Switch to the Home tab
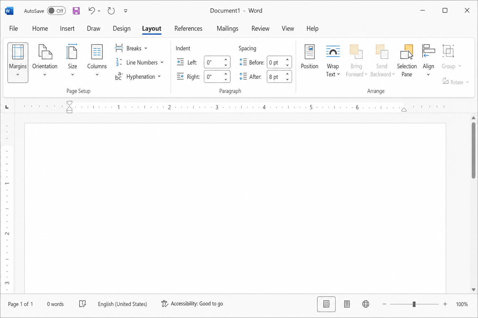478x318 pixels. tap(40, 29)
